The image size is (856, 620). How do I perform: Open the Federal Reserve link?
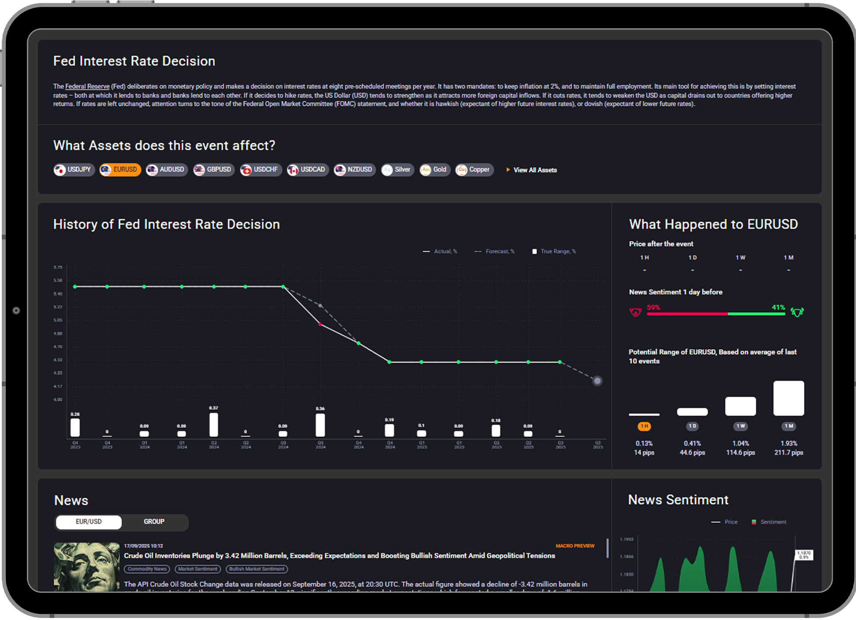(87, 86)
